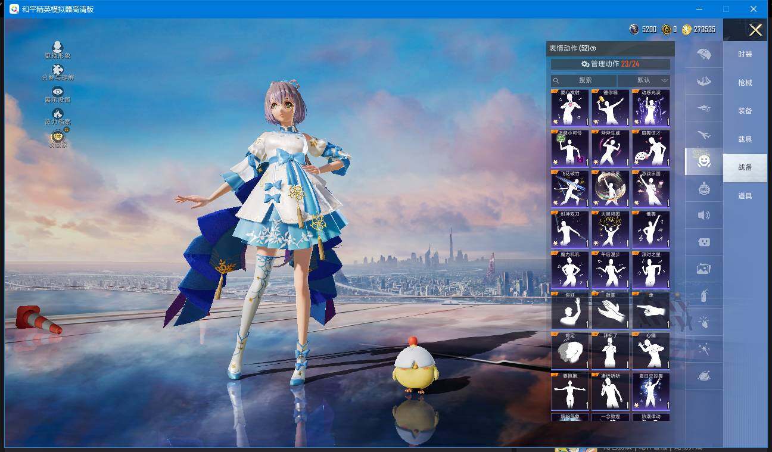Open 热力档案 flame icon

point(58,113)
